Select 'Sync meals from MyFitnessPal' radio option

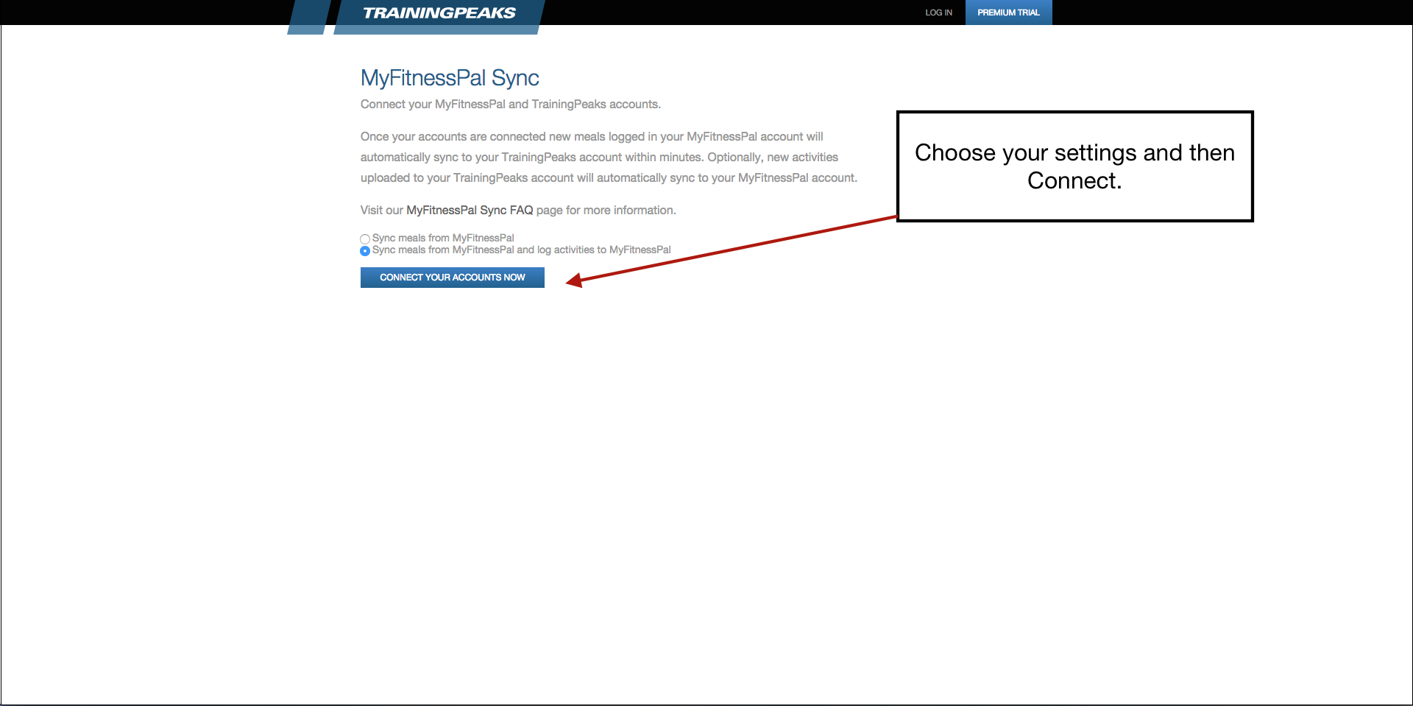(x=365, y=239)
